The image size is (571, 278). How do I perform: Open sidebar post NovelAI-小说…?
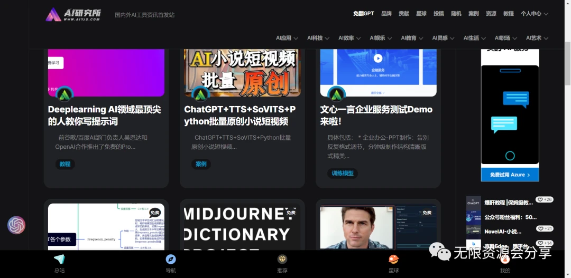[x=503, y=232]
